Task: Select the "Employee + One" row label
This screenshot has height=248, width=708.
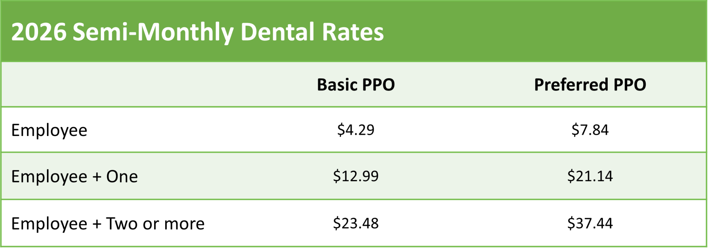Action: pos(74,177)
